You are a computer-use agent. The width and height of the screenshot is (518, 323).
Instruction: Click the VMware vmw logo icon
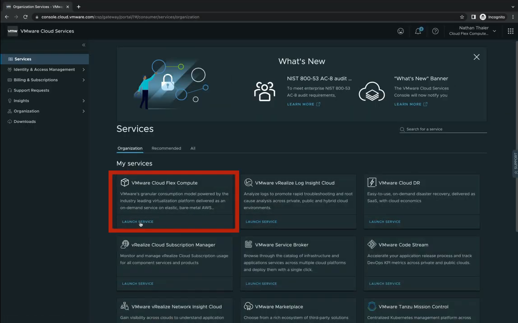click(13, 31)
